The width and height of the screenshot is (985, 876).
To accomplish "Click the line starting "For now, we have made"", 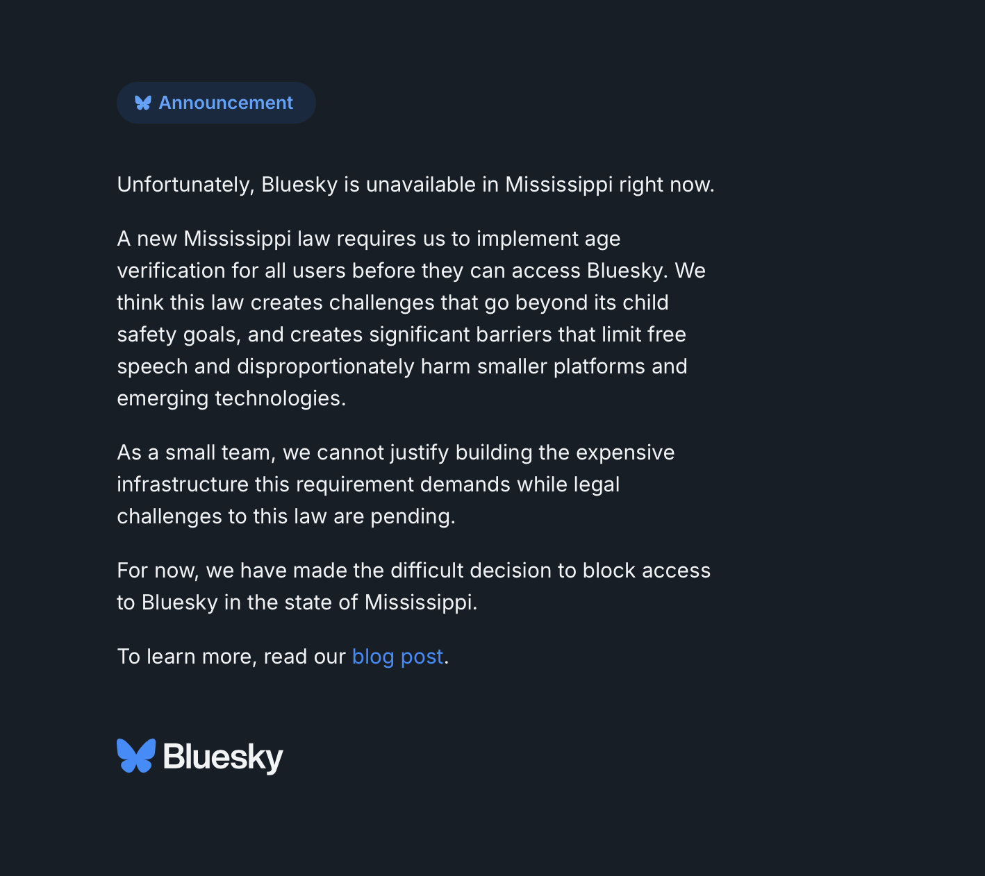I will pos(413,571).
